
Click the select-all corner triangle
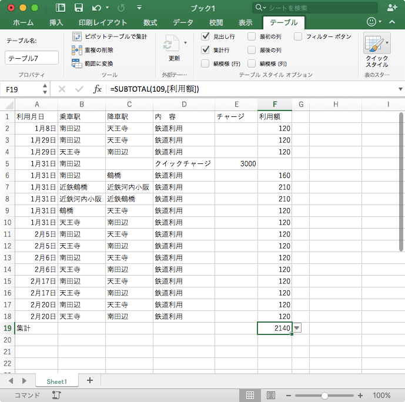9,105
